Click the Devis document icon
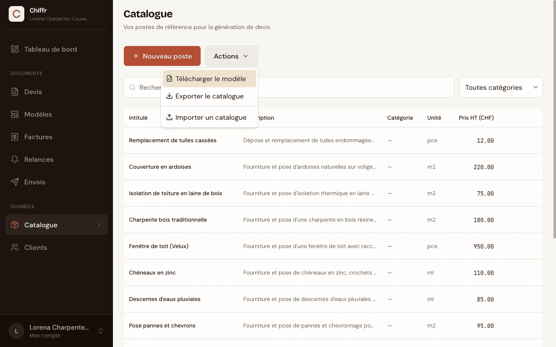Screen dimensions: 556x347 coord(15,92)
